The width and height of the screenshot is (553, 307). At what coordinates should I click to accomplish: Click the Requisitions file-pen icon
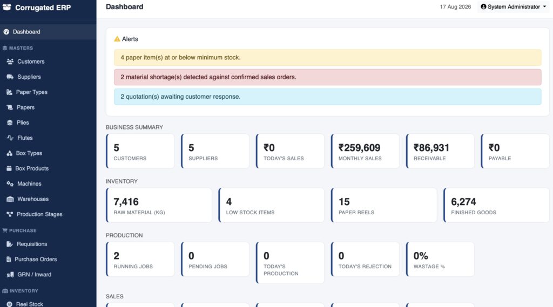[x=10, y=244]
